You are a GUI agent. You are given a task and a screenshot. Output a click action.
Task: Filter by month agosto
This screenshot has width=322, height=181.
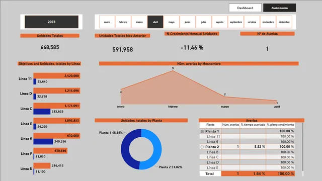pyautogui.click(x=220, y=22)
